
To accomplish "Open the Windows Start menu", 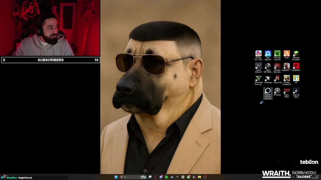I will pos(116,177).
